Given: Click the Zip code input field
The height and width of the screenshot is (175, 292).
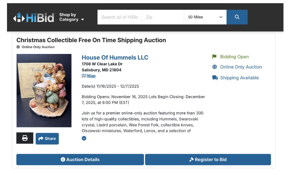Looking at the screenshot, I should tap(163, 17).
